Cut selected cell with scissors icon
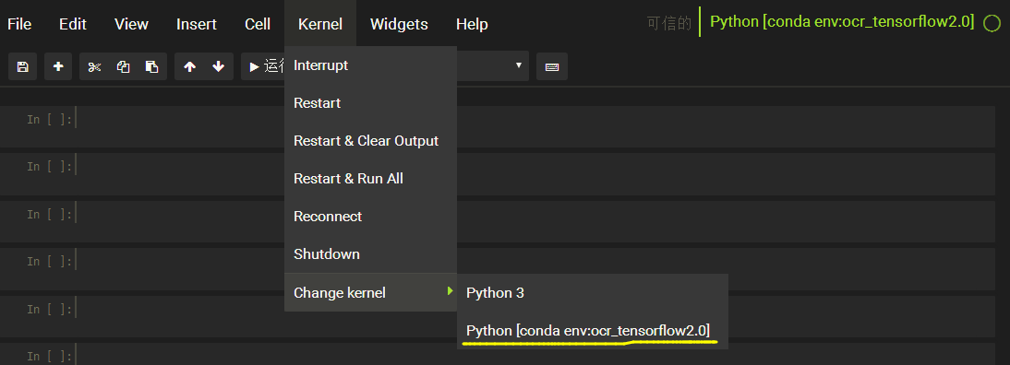This screenshot has width=1010, height=365. (x=95, y=66)
